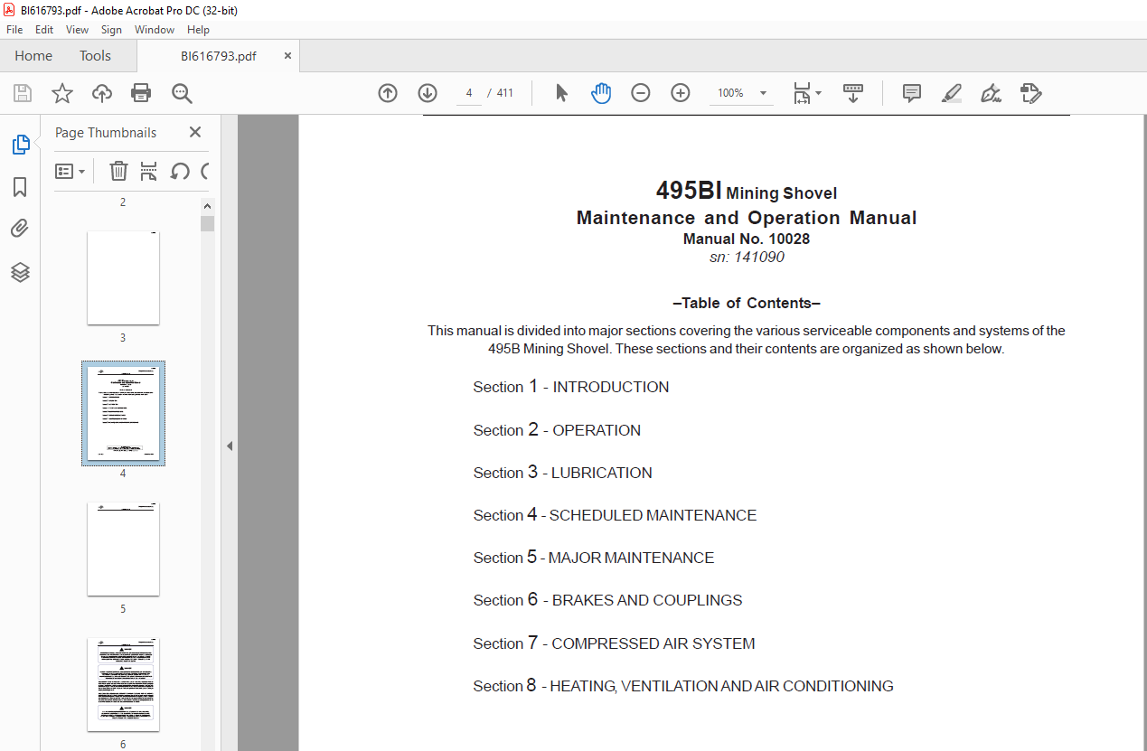Select page 4 thumbnail
1147x751 pixels.
click(x=123, y=413)
